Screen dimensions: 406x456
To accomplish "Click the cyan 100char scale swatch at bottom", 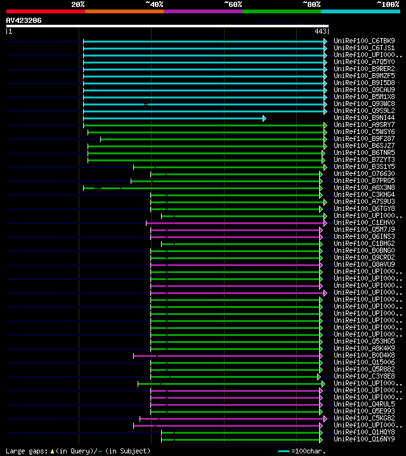I will (284, 452).
